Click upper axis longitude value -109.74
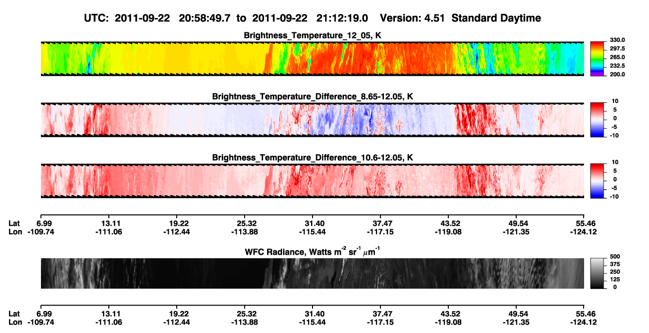The width and height of the screenshot is (649, 333). click(42, 232)
